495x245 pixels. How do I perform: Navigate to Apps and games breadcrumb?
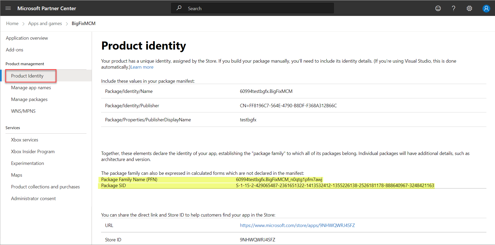pos(45,23)
